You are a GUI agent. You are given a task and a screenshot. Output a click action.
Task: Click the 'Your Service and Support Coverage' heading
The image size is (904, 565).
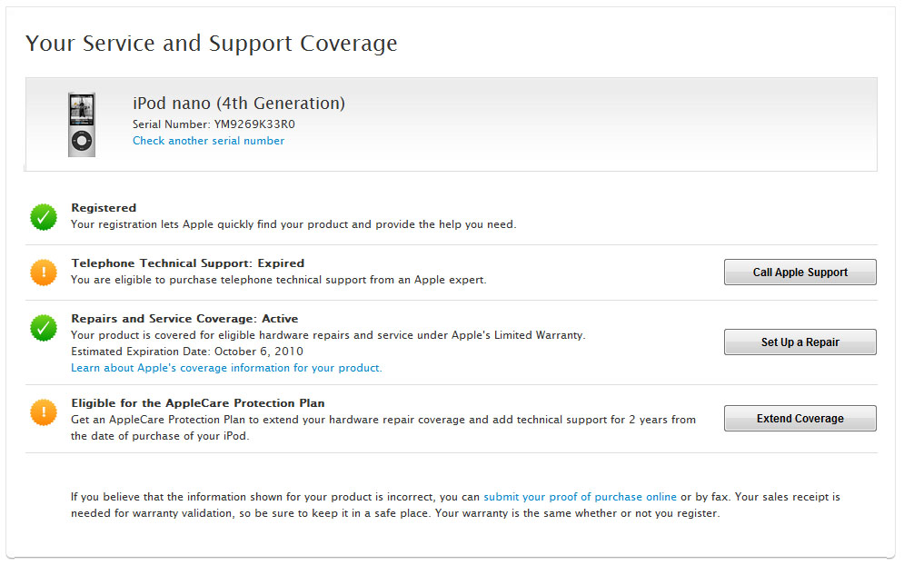(x=211, y=44)
